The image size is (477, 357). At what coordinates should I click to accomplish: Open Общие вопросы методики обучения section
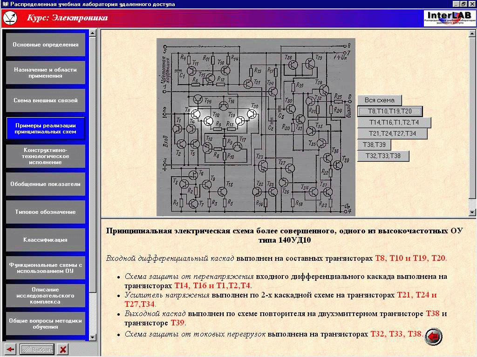45,324
